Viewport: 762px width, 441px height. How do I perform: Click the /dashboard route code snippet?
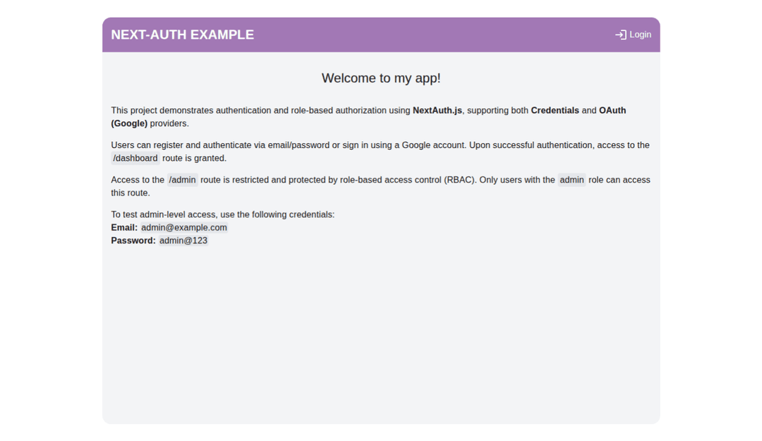point(135,157)
